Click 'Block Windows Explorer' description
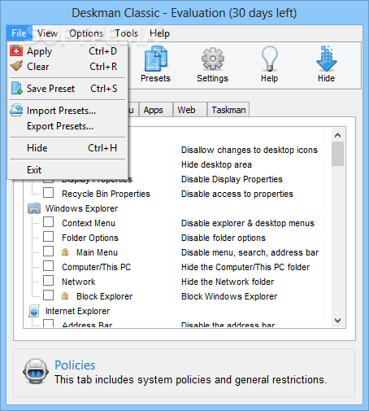 tap(229, 296)
